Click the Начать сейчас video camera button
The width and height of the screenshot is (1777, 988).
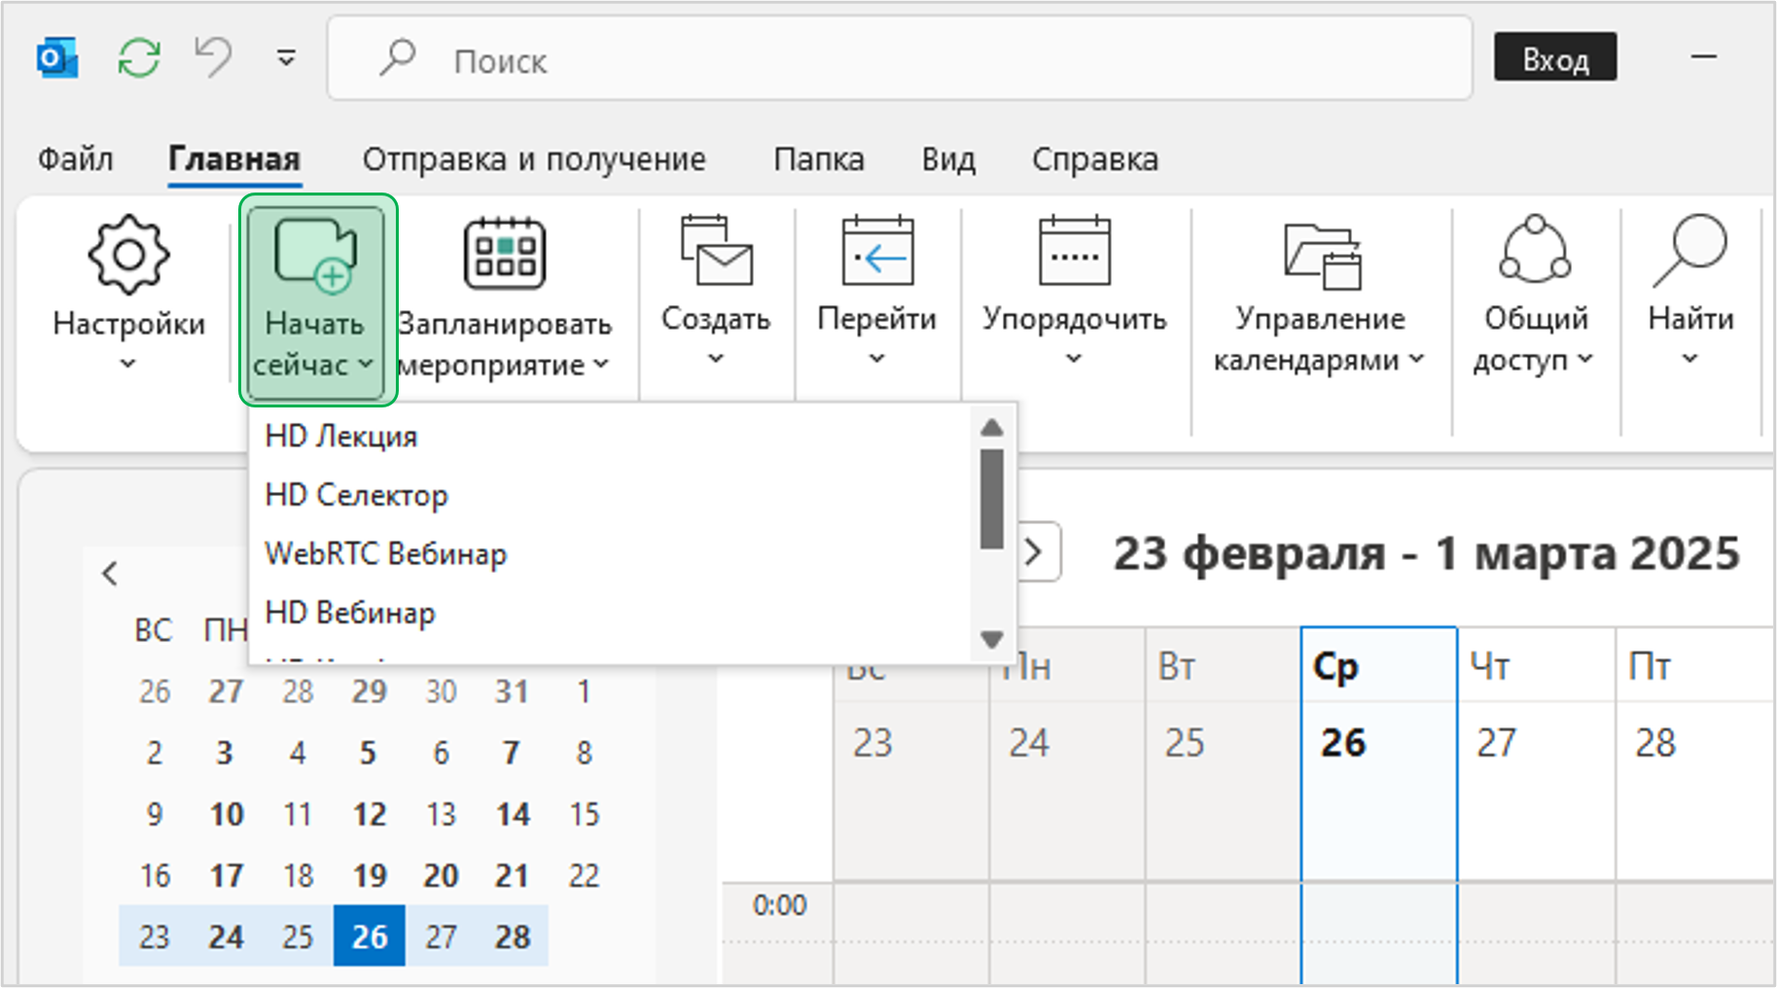click(x=316, y=255)
